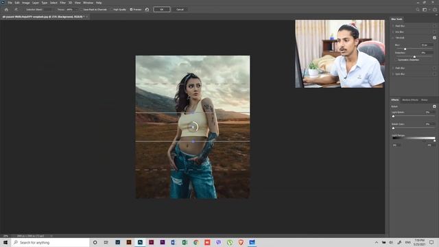Disable the Tilt-Shift checkbox
This screenshot has width=439, height=247.
pyautogui.click(x=434, y=38)
